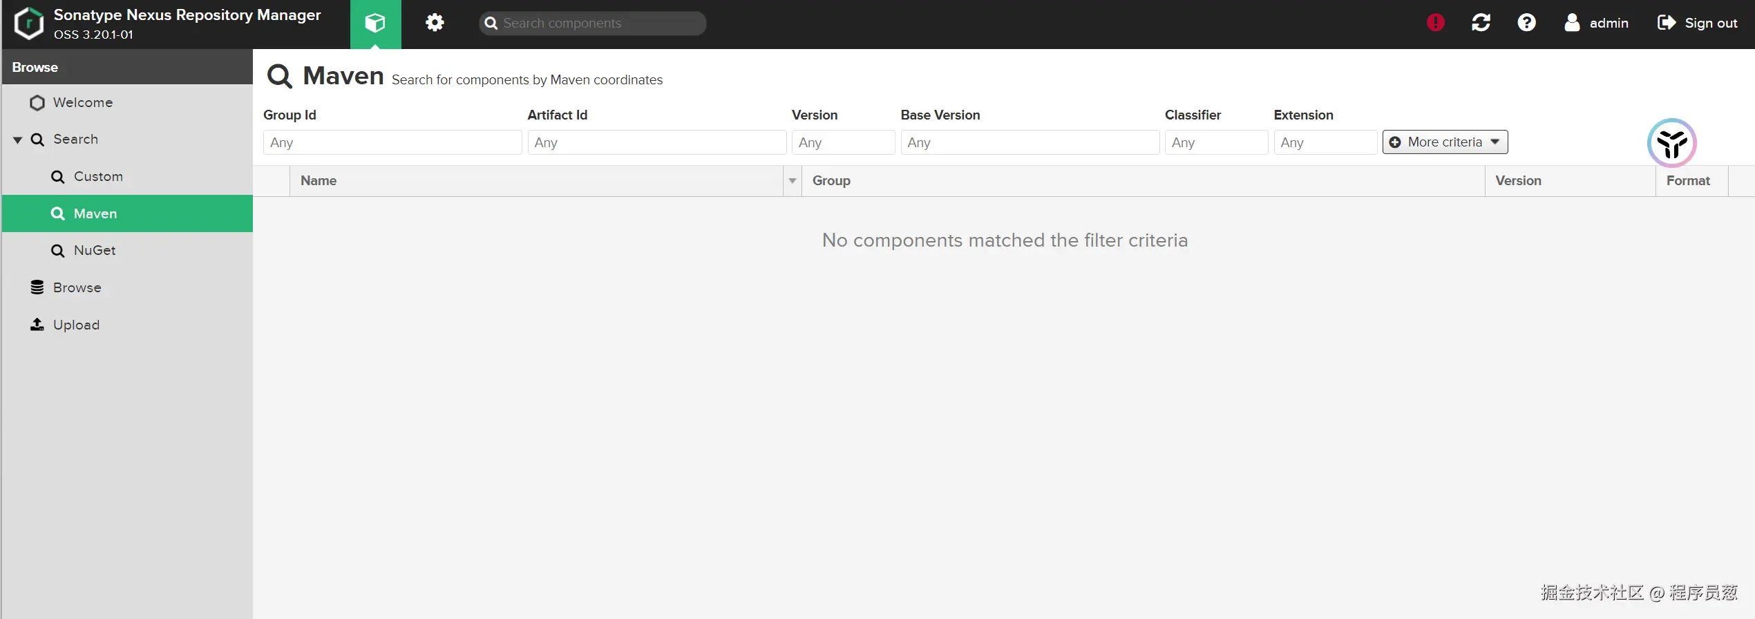The width and height of the screenshot is (1755, 619).
Task: Click the Version filter field
Action: click(844, 142)
